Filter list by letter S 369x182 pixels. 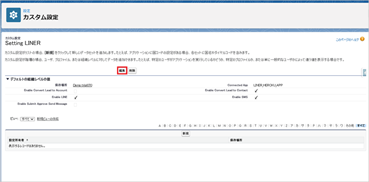pyautogui.click(x=251, y=126)
